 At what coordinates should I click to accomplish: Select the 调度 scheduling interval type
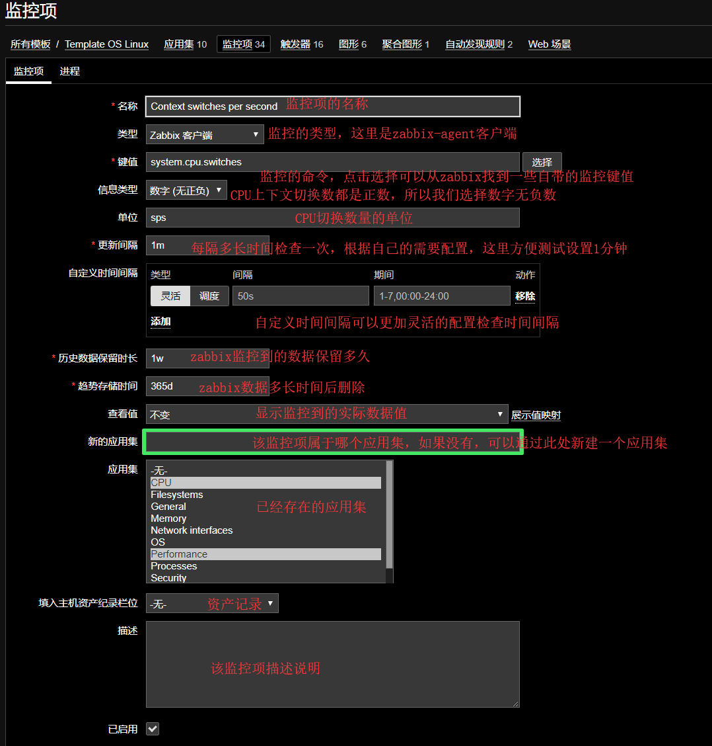click(209, 296)
